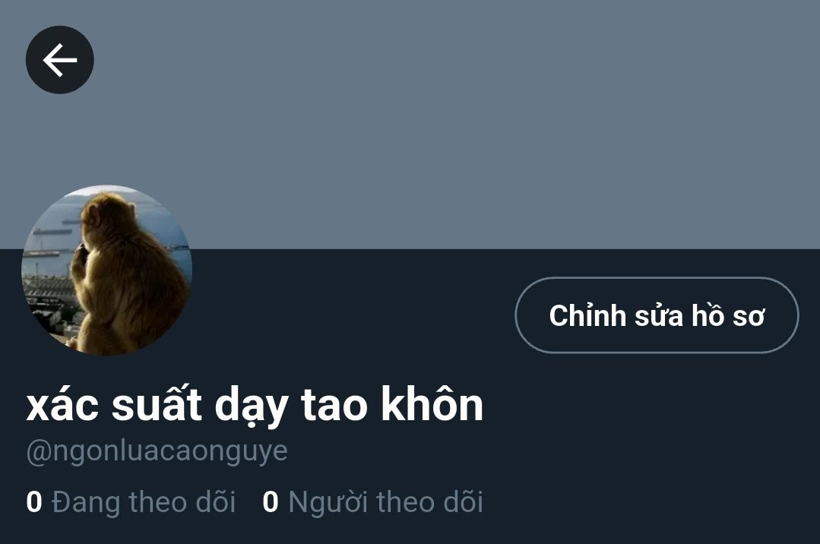This screenshot has width=820, height=544.
Task: Click the dark circular back button
Action: pyautogui.click(x=59, y=60)
